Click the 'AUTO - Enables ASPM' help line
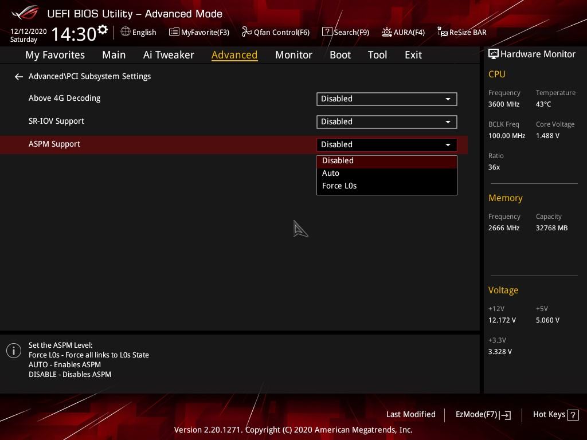Image resolution: width=587 pixels, height=440 pixels. pos(64,365)
